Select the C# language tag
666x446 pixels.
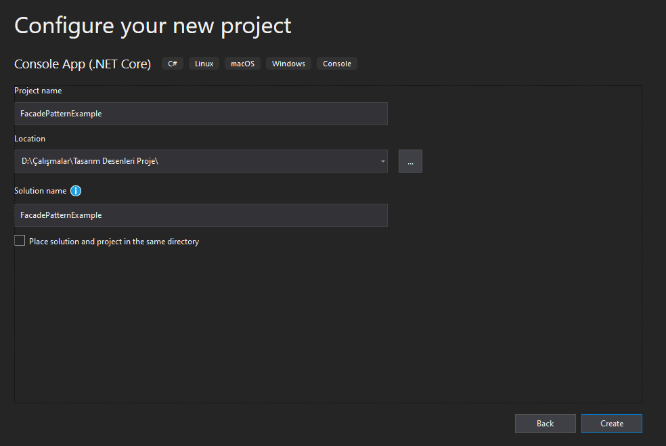click(173, 64)
